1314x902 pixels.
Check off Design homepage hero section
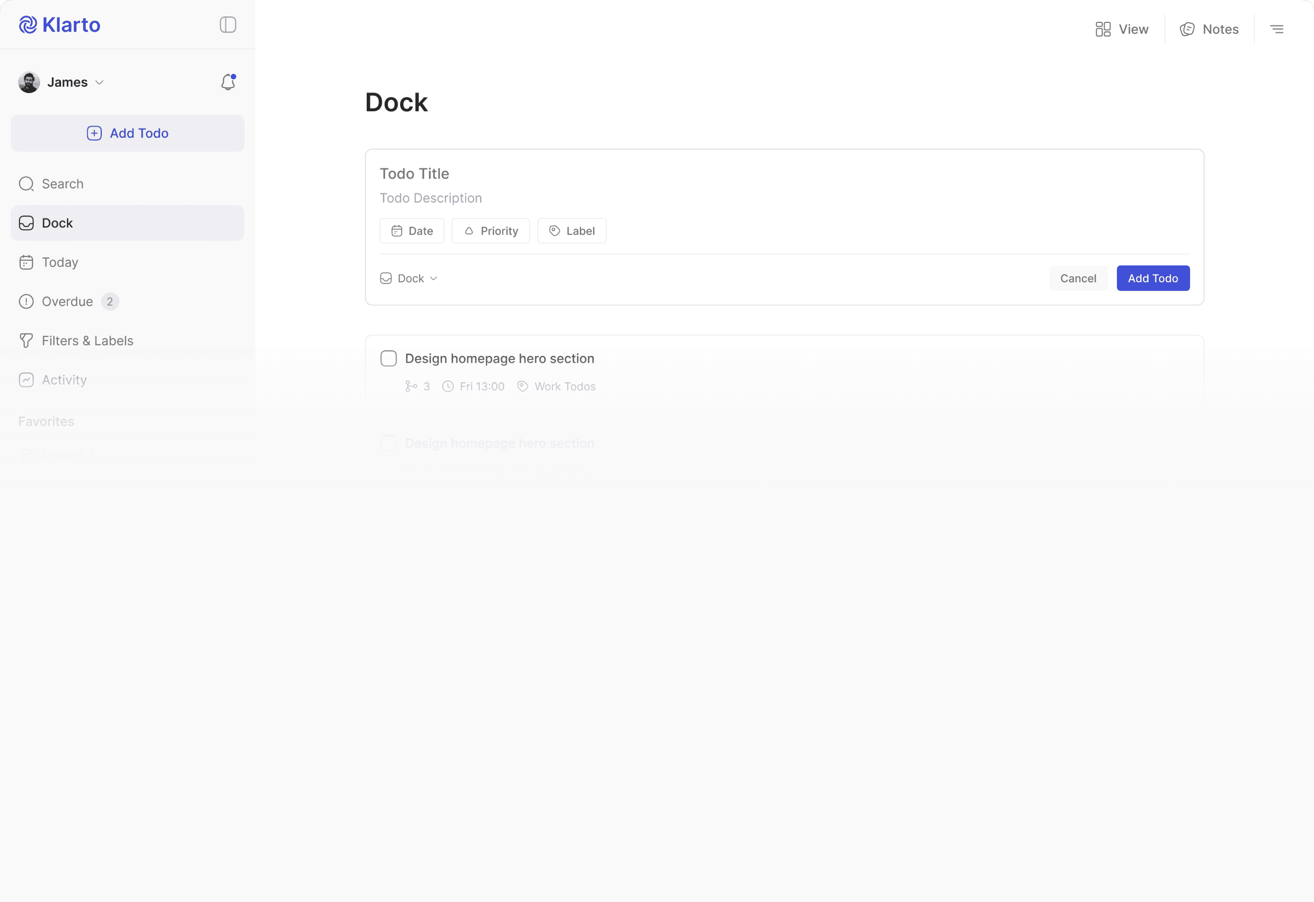click(388, 359)
